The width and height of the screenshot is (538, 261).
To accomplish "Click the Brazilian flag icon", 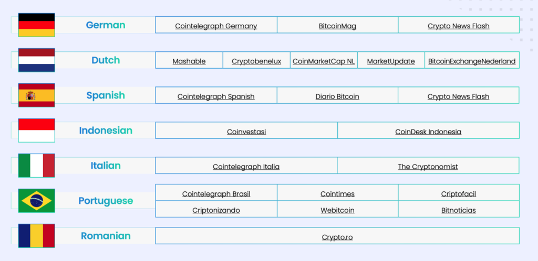I will click(36, 201).
